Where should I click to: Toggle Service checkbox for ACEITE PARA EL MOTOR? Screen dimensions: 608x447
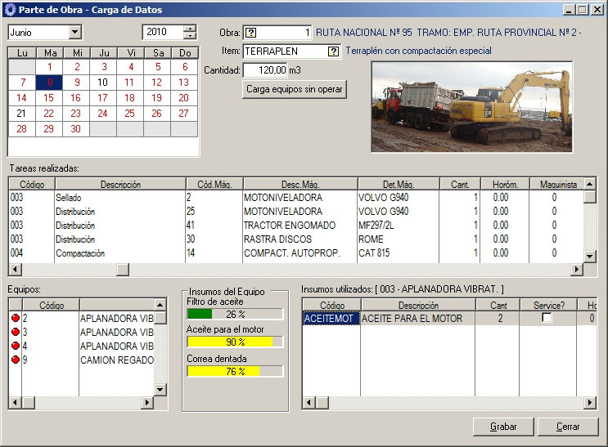pos(547,318)
